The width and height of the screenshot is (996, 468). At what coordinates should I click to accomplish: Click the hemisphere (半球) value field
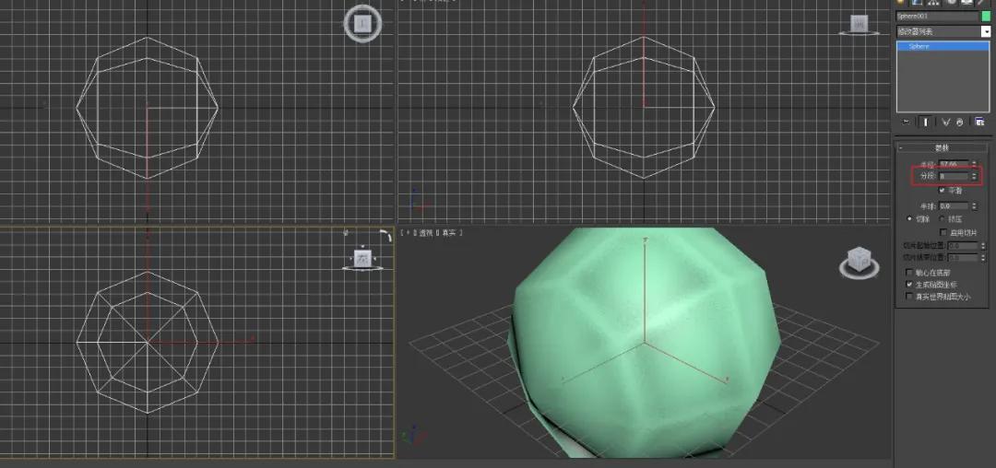pyautogui.click(x=954, y=206)
